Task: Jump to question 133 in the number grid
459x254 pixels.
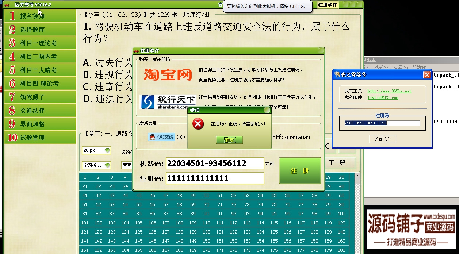Action: point(247,232)
